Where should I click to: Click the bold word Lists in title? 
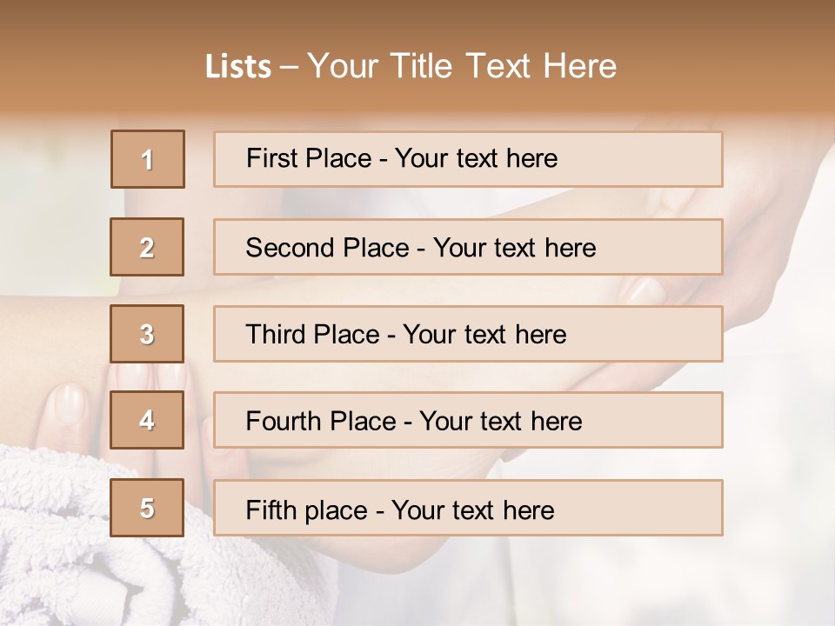[238, 67]
